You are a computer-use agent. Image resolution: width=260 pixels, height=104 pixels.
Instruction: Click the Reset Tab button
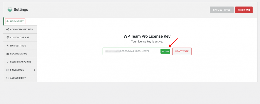(244, 10)
